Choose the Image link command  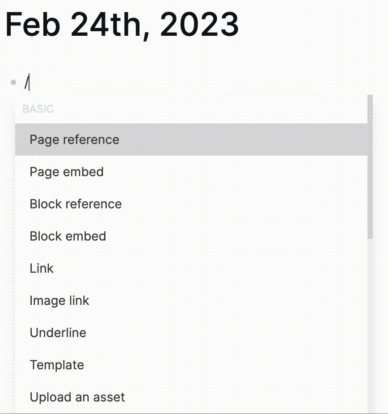(x=59, y=300)
